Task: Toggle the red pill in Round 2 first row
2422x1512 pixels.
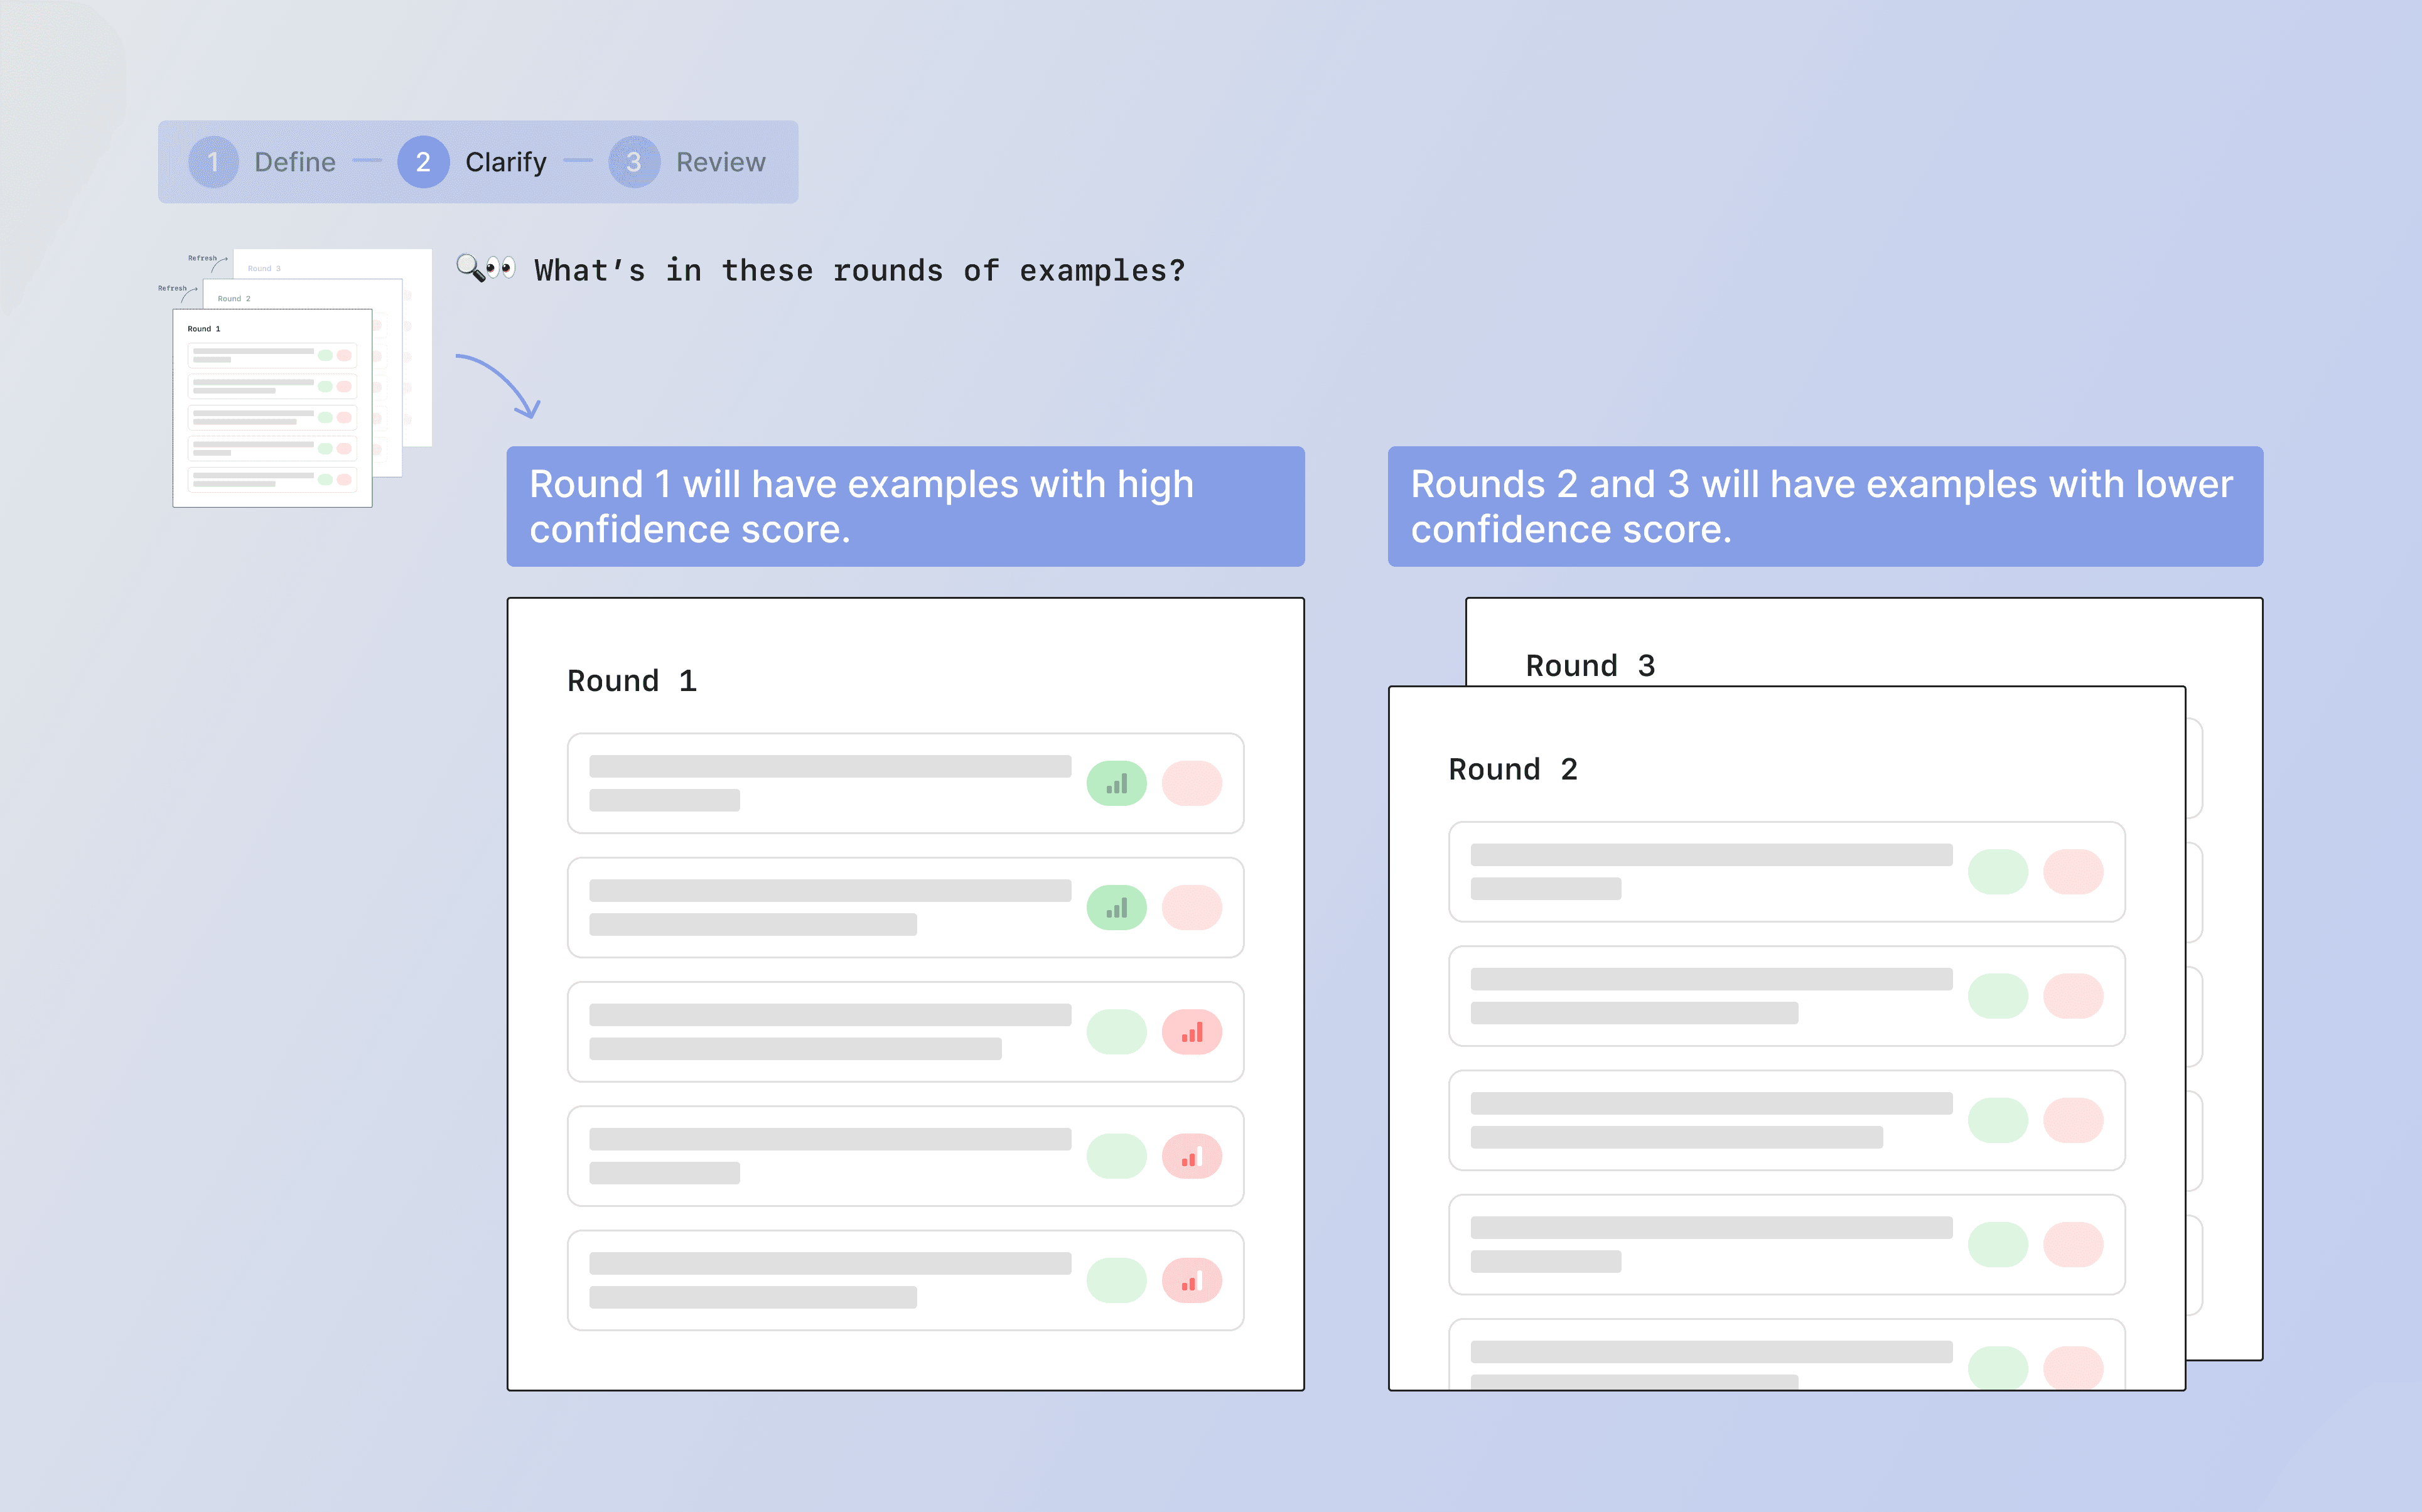Action: pos(2072,872)
